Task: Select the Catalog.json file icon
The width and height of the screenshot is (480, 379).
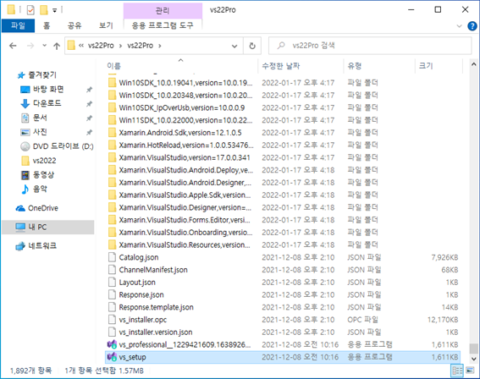Action: 112,257
